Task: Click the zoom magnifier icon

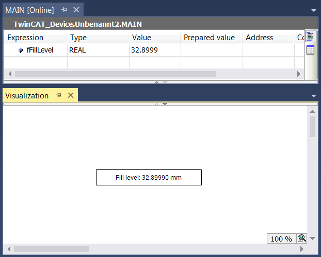Action: coord(302,238)
